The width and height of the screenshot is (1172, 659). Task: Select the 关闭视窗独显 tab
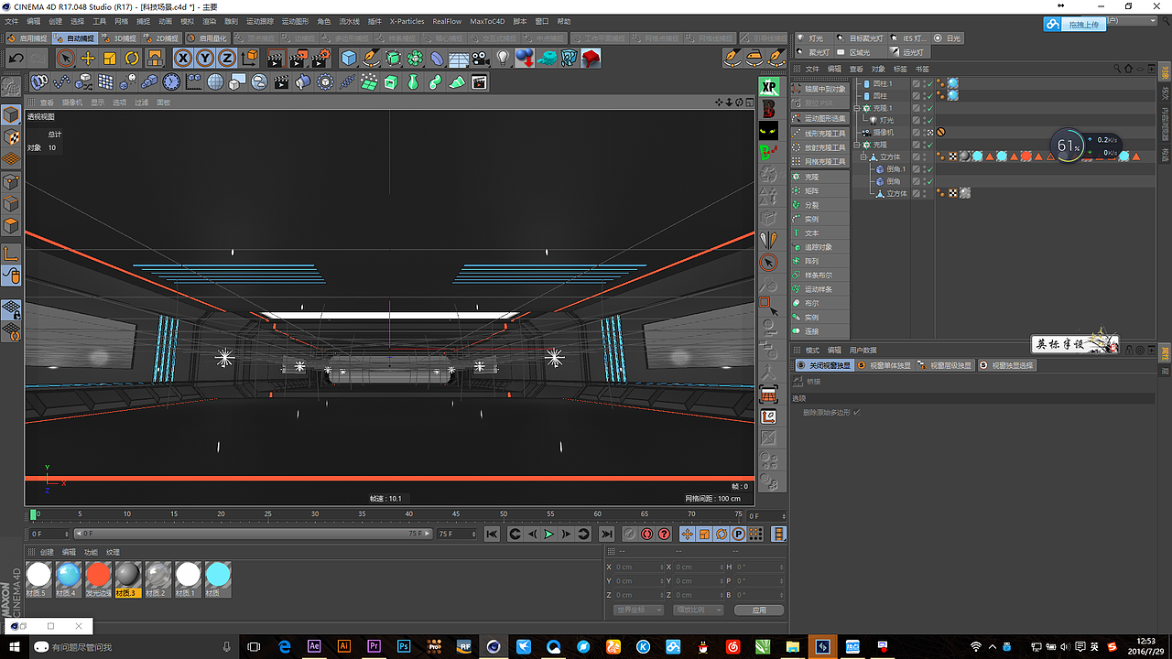[824, 365]
